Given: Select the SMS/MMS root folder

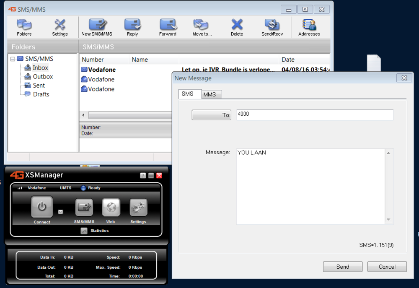Looking at the screenshot, I should coord(39,59).
